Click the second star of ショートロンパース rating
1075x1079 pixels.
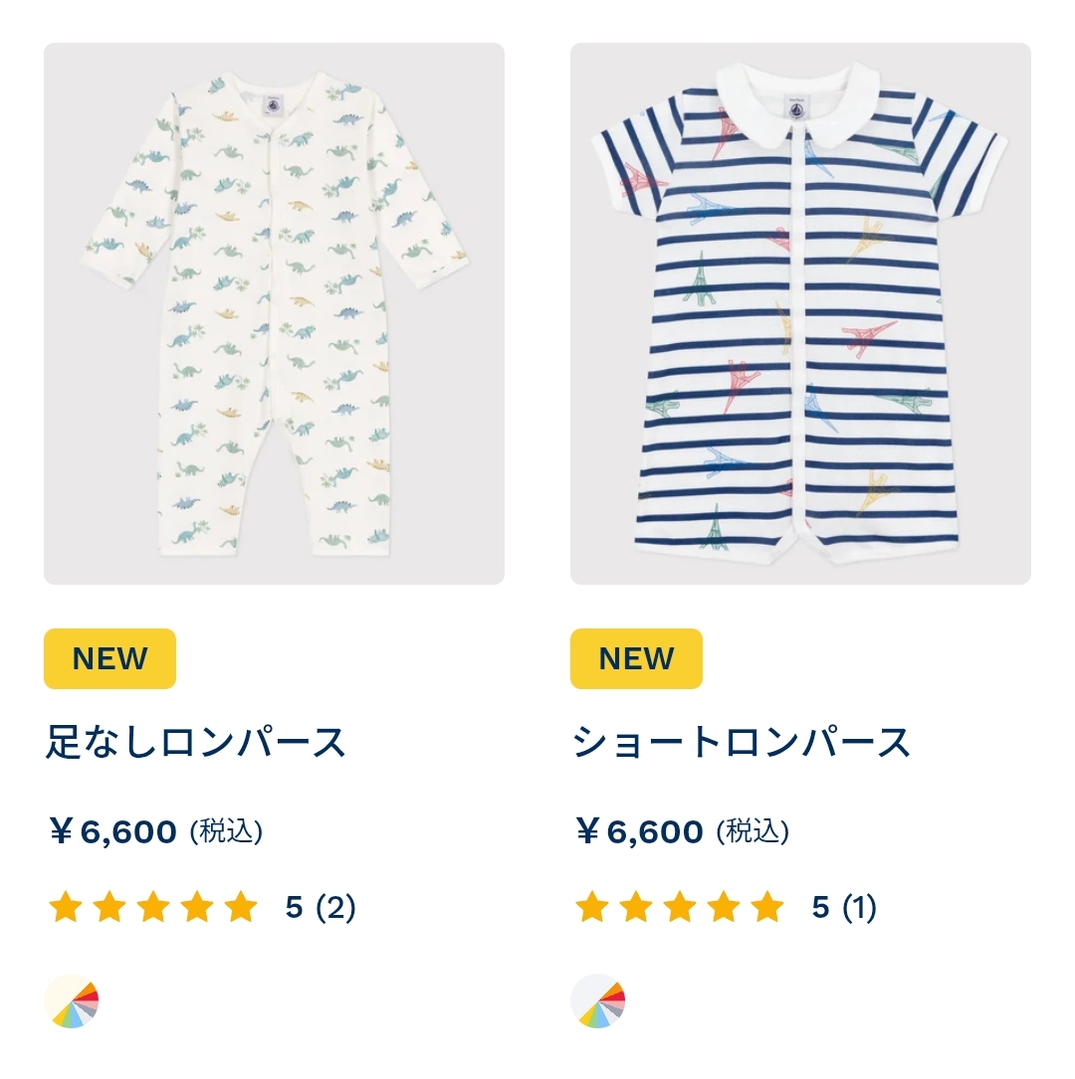[x=636, y=906]
